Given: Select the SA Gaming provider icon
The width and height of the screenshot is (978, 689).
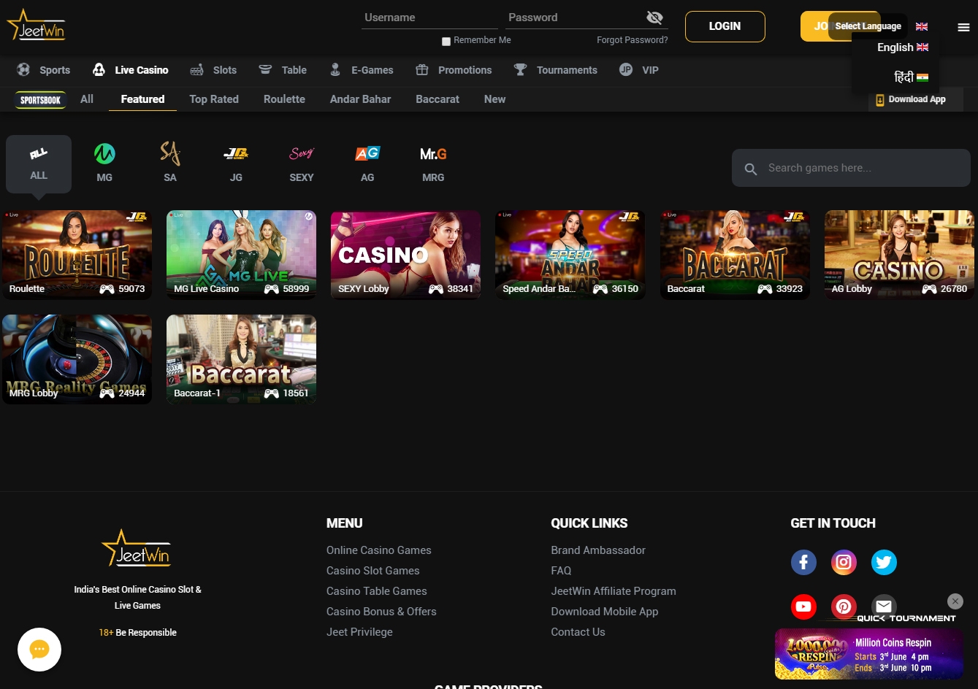Looking at the screenshot, I should 170,154.
